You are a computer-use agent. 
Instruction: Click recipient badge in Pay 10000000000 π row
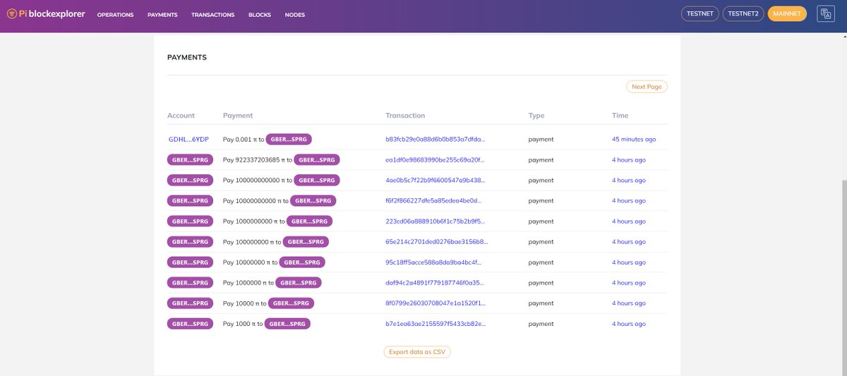[x=313, y=201]
